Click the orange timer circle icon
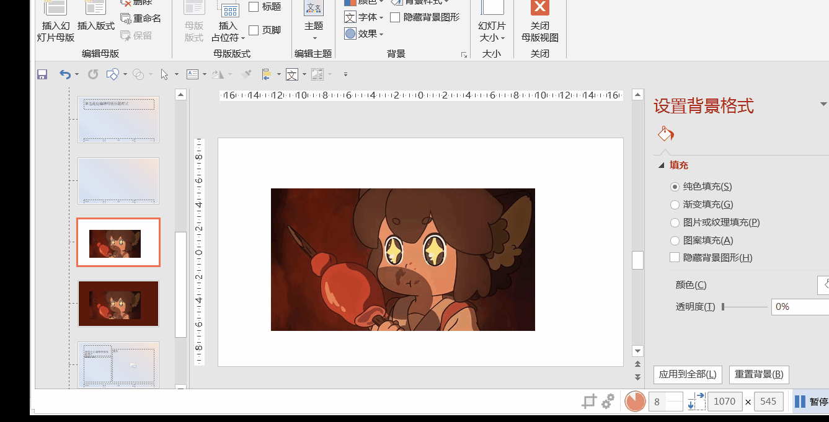 pos(635,402)
